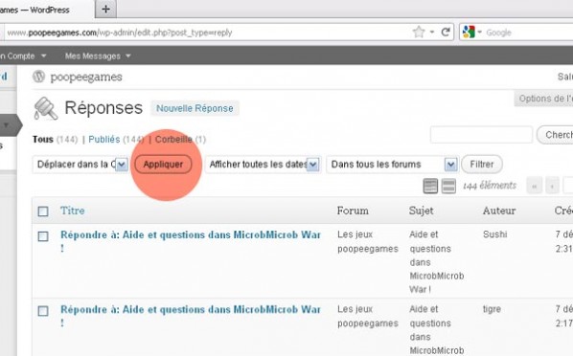Sort replies by the Titre column
Image resolution: width=573 pixels, height=356 pixels.
(73, 211)
